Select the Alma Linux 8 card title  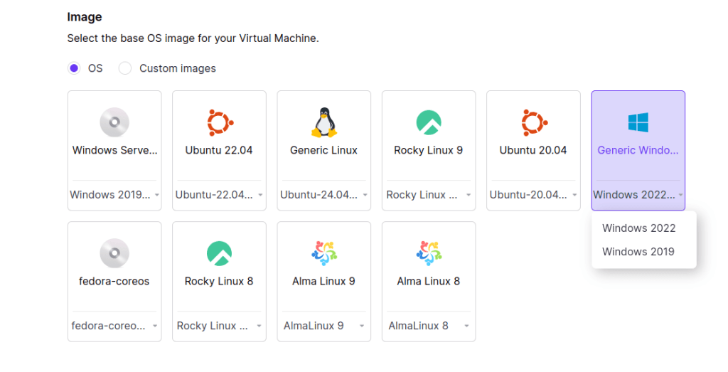(428, 282)
